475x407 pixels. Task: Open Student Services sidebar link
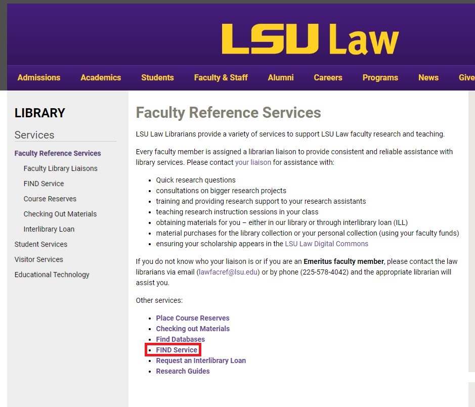pyautogui.click(x=40, y=244)
